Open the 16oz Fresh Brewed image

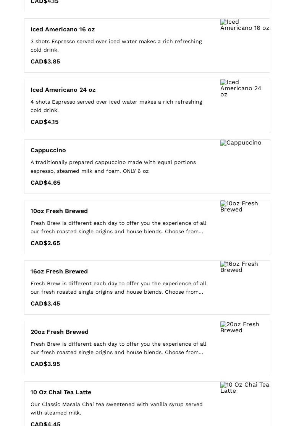click(x=239, y=267)
